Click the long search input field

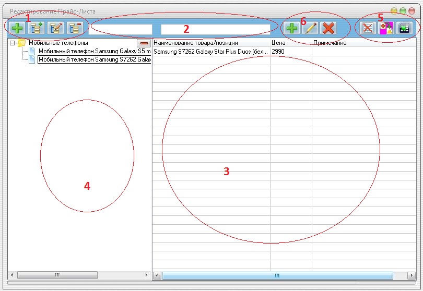216,29
